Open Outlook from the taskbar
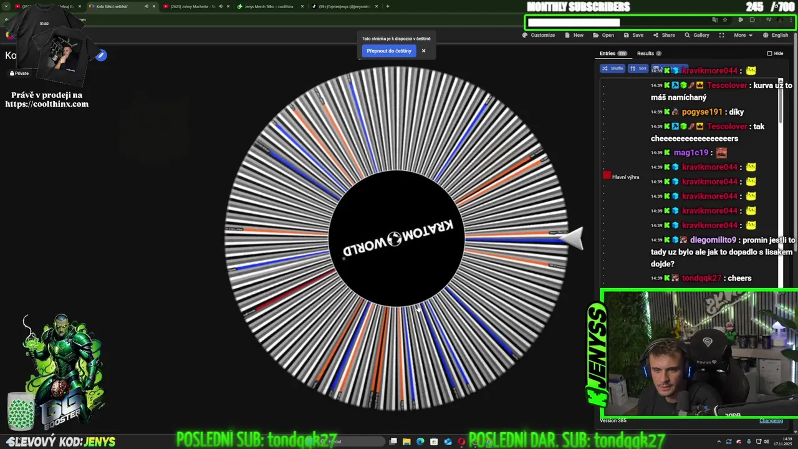The height and width of the screenshot is (449, 798). [448, 442]
